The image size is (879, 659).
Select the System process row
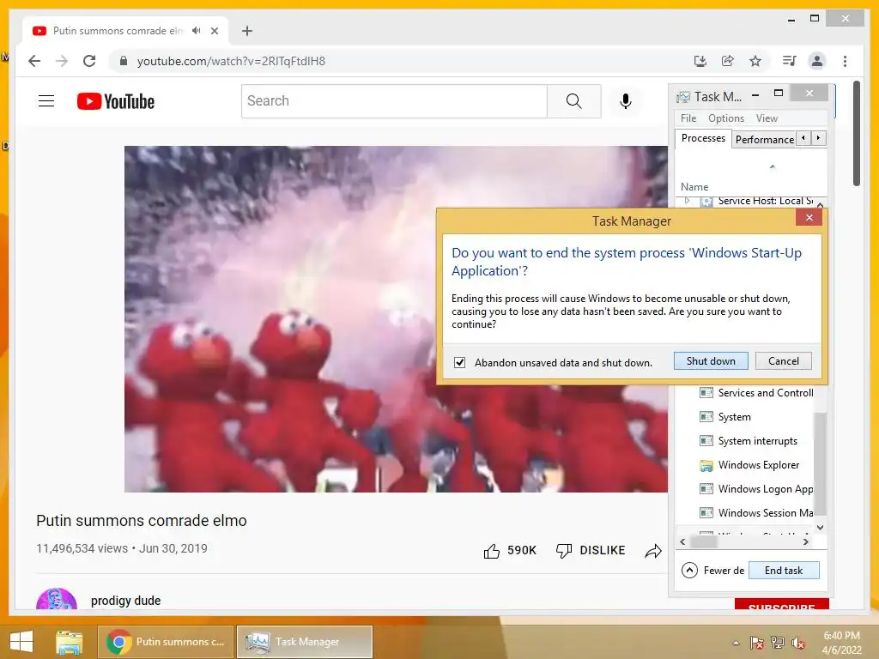(x=744, y=417)
